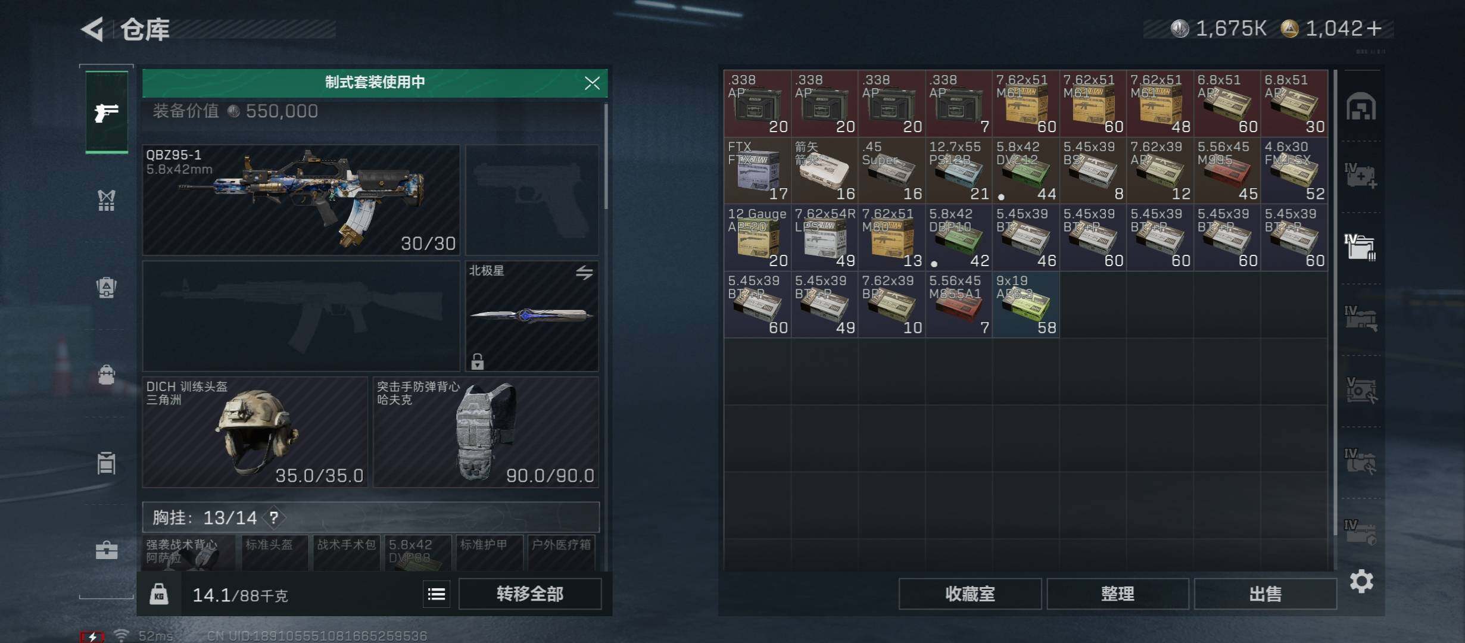
Task: Select the 9x19 ammo stack of 58
Action: pos(1026,305)
